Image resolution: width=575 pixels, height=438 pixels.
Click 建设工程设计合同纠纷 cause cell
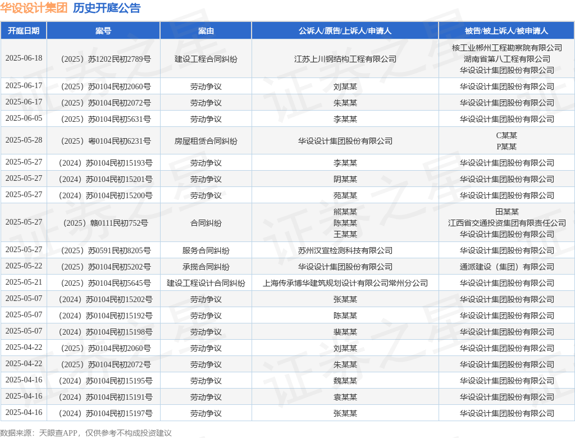click(x=206, y=283)
